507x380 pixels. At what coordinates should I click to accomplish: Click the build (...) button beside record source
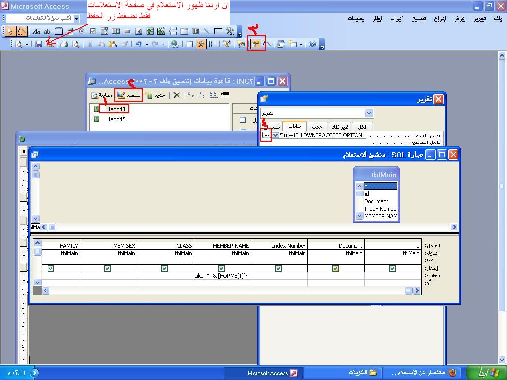[266, 135]
